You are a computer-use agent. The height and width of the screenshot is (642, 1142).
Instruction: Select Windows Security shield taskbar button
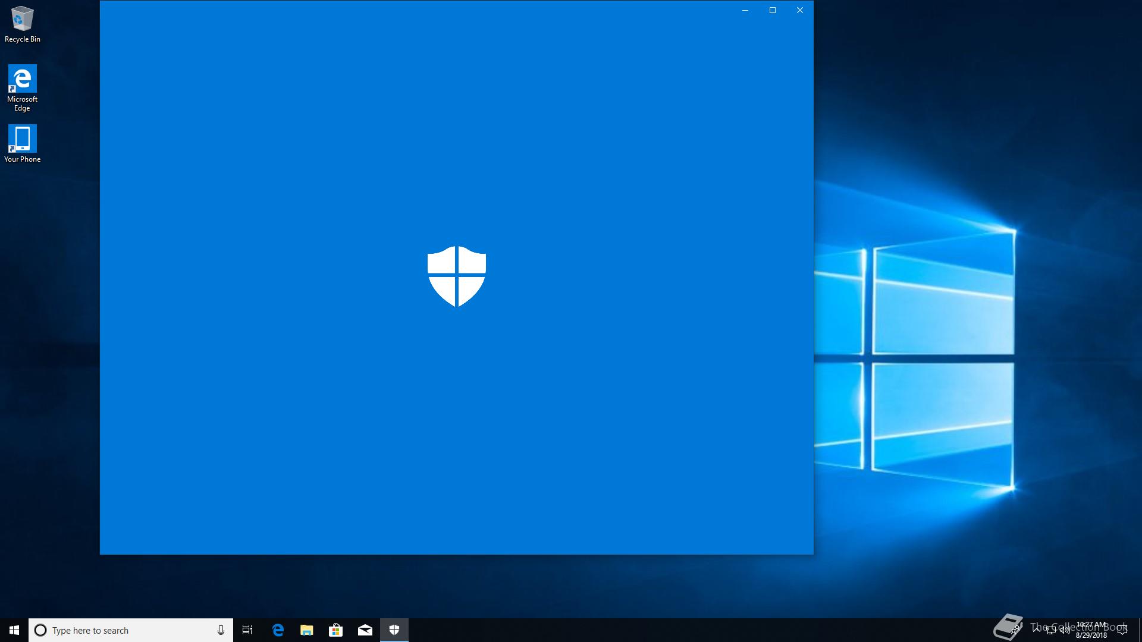tap(394, 630)
